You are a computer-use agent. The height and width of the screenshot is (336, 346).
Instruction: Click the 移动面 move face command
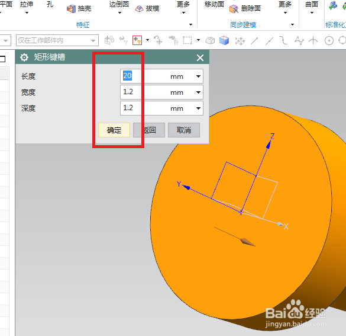[x=214, y=4]
